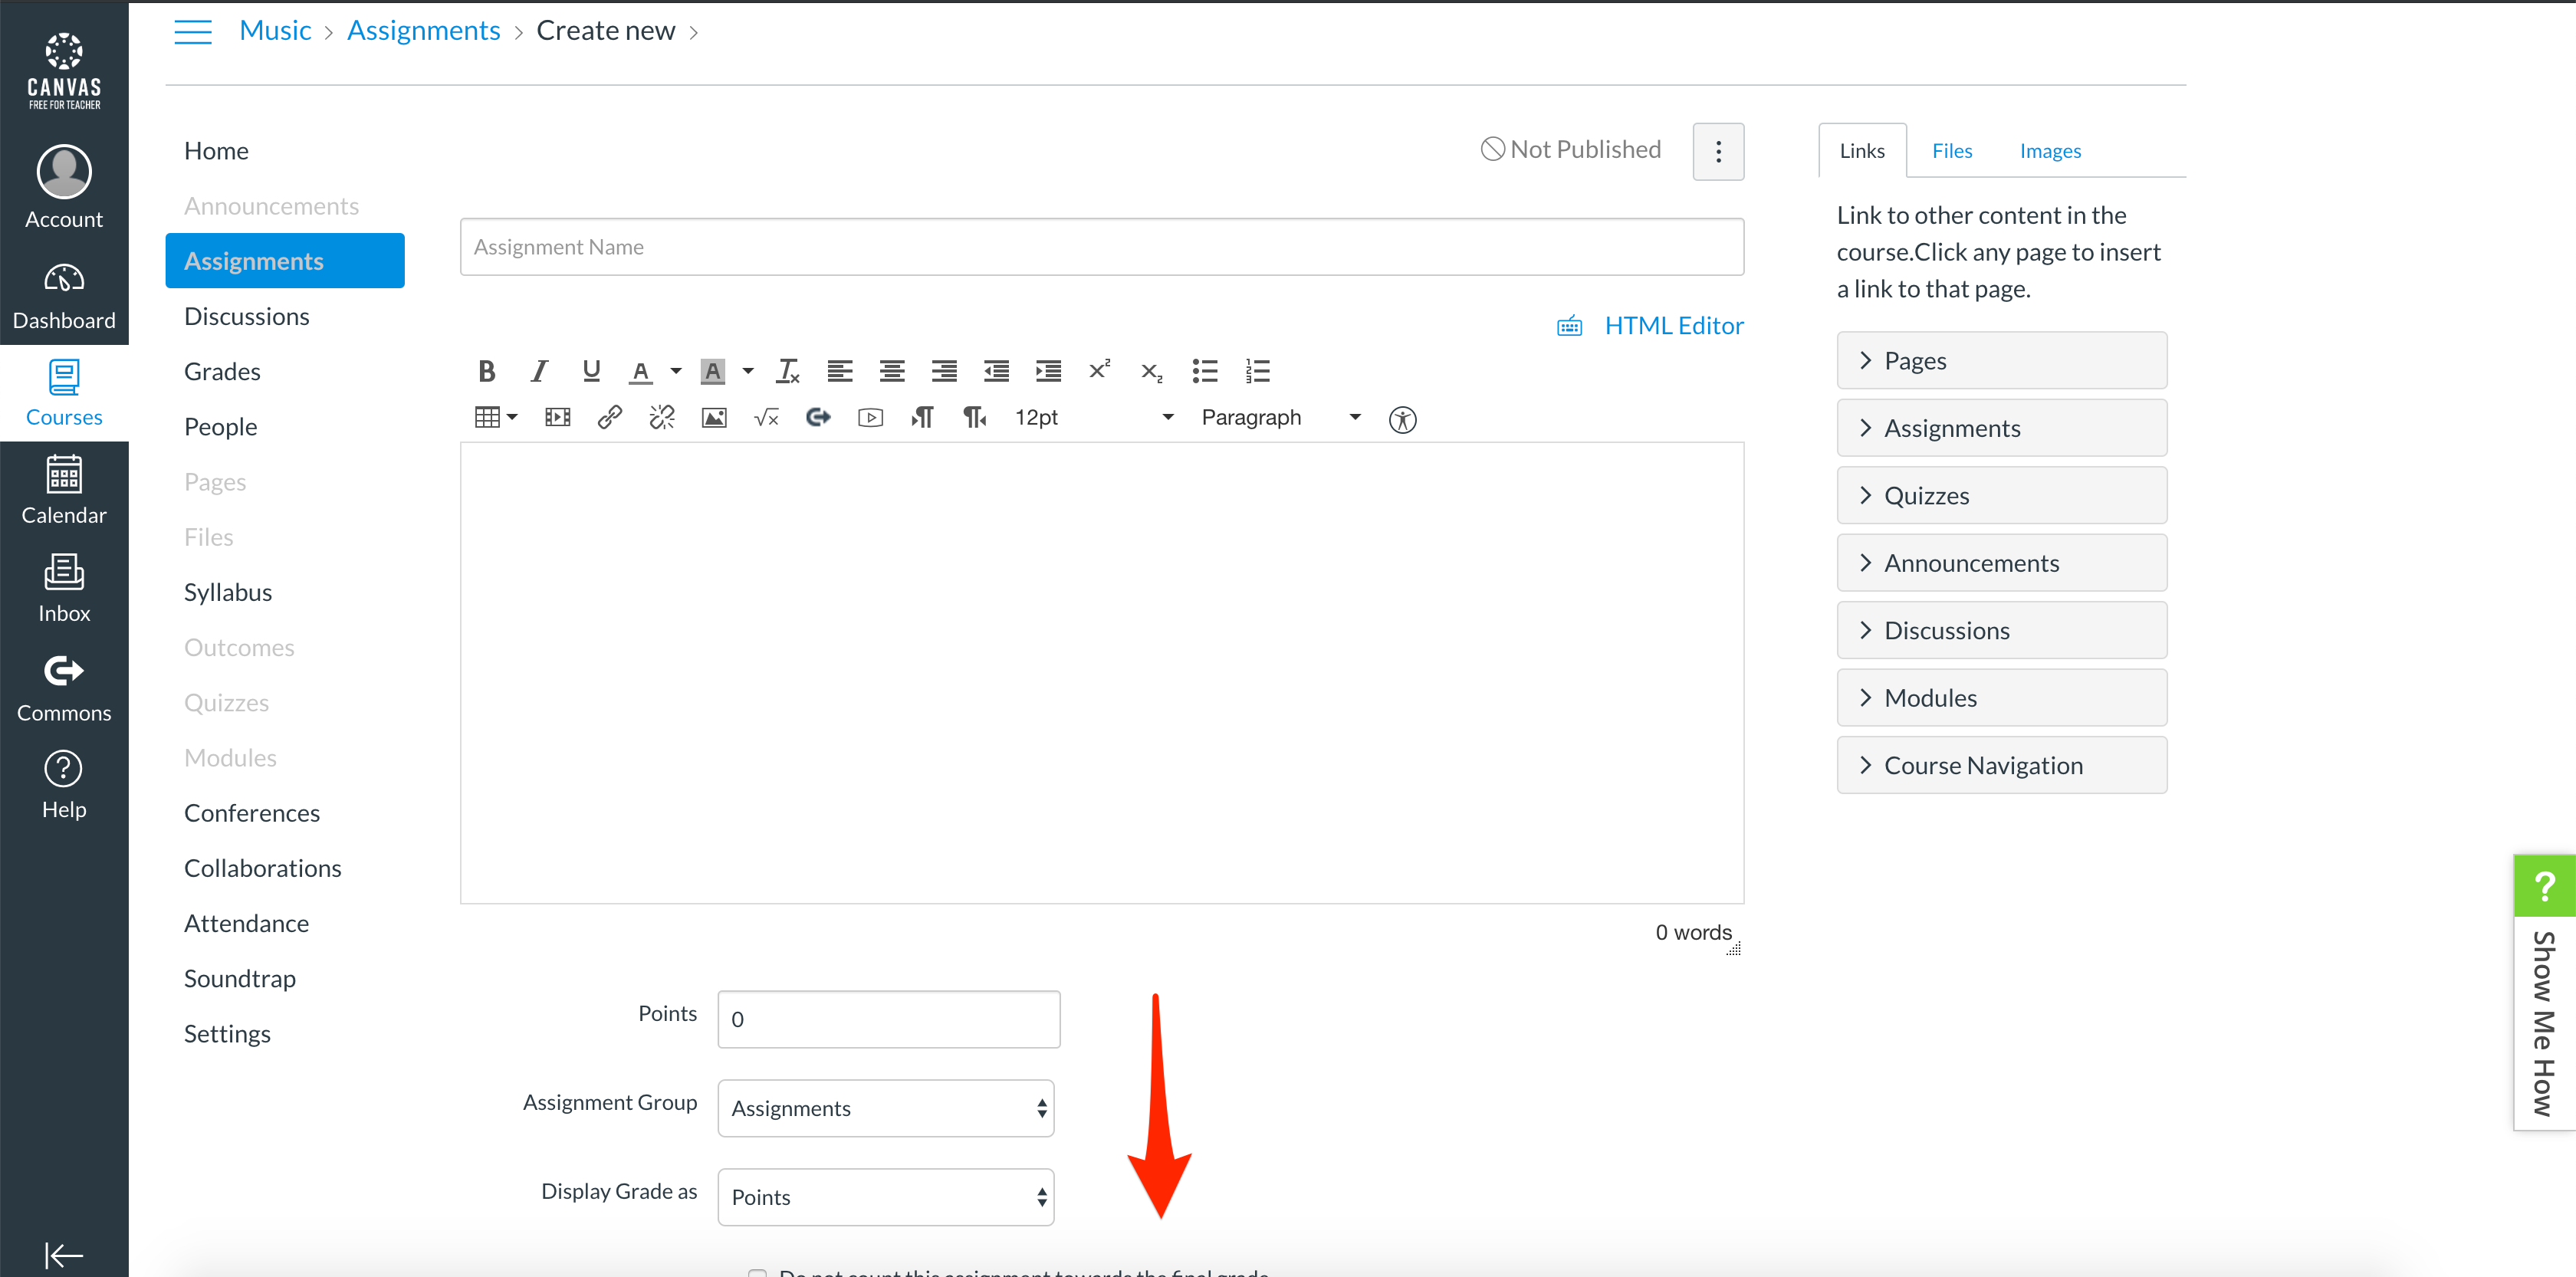Open the Show Me How help tab
The height and width of the screenshot is (1277, 2576).
tap(2544, 992)
